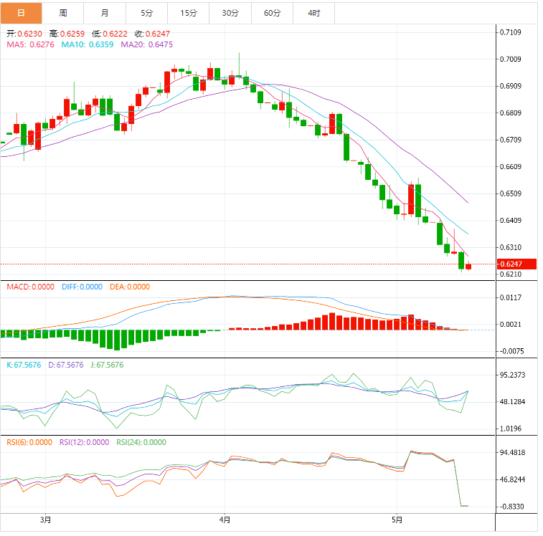Click the 0.7009 price axis label

511,59
